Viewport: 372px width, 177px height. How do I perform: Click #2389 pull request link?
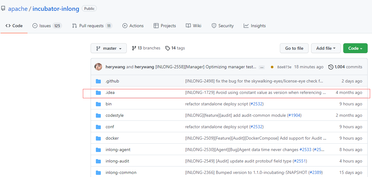316,173
